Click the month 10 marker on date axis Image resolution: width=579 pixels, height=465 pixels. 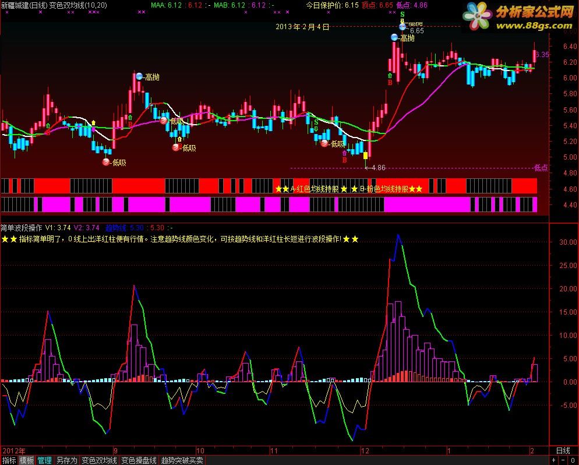(200, 450)
